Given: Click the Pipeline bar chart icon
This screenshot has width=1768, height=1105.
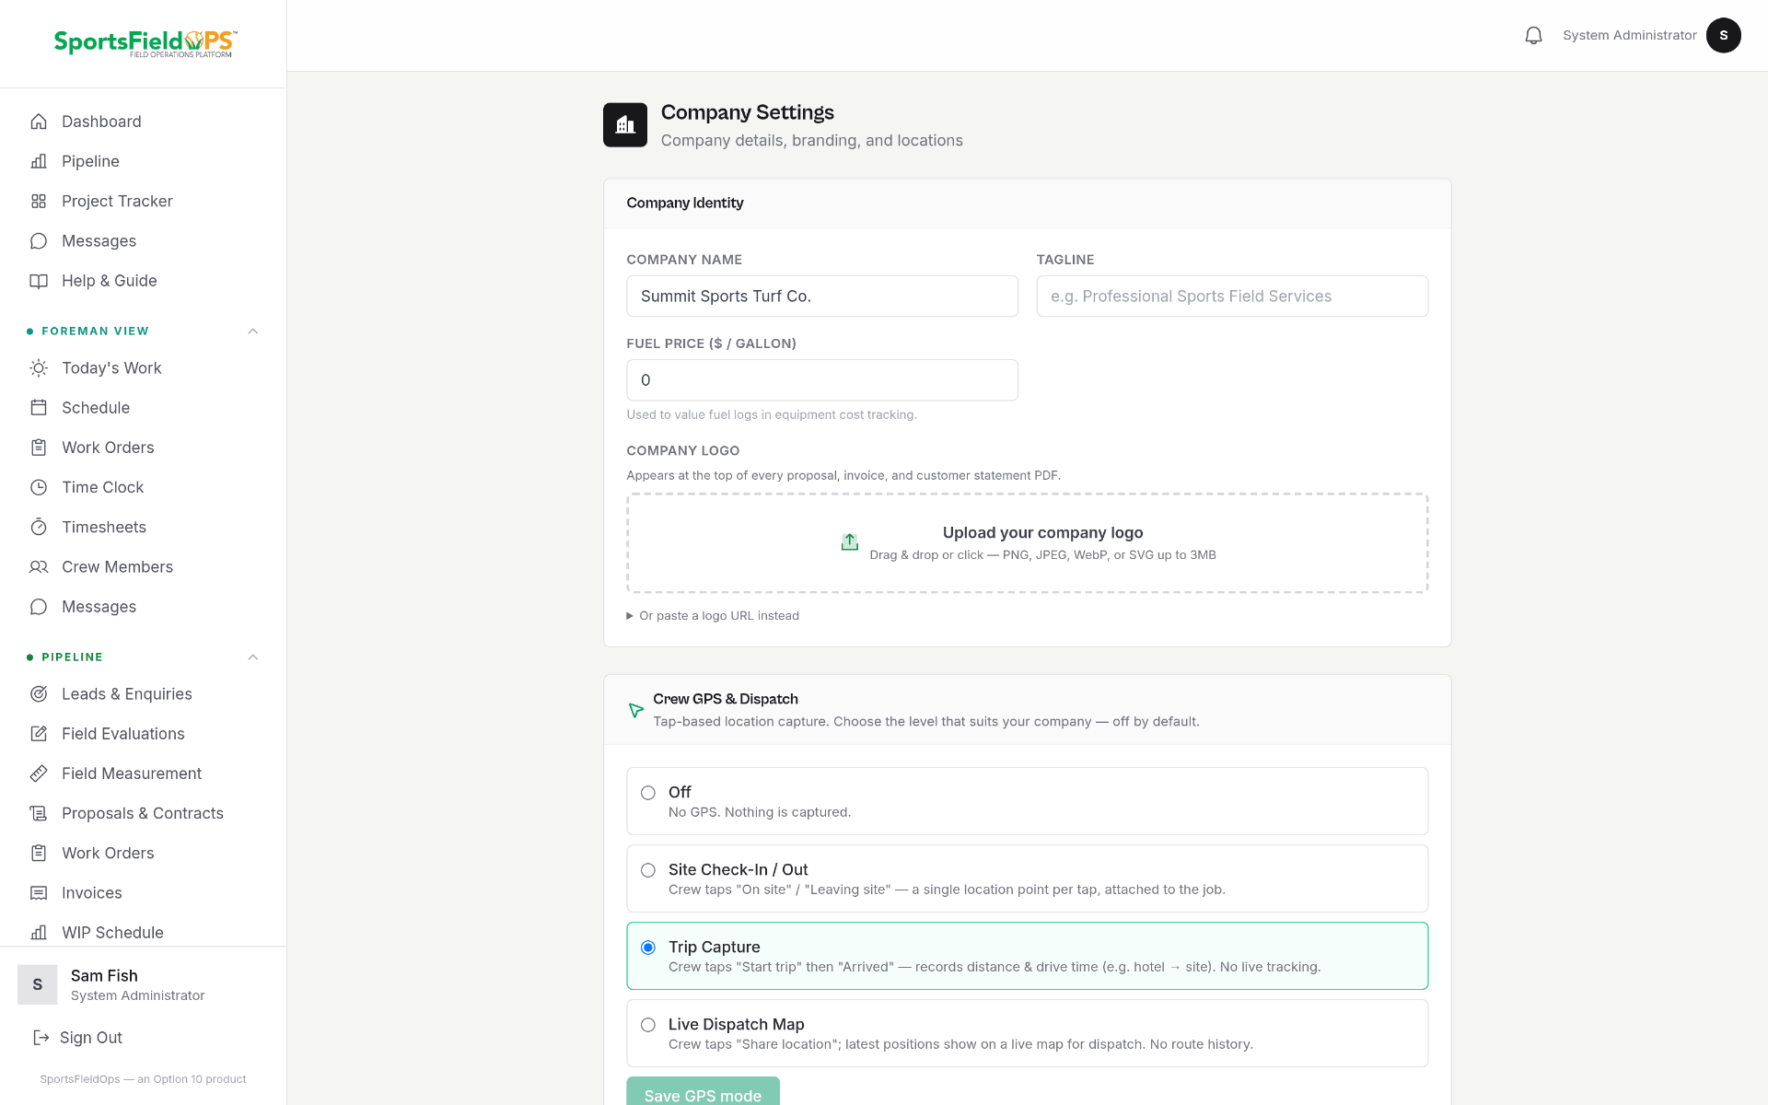Looking at the screenshot, I should point(39,161).
